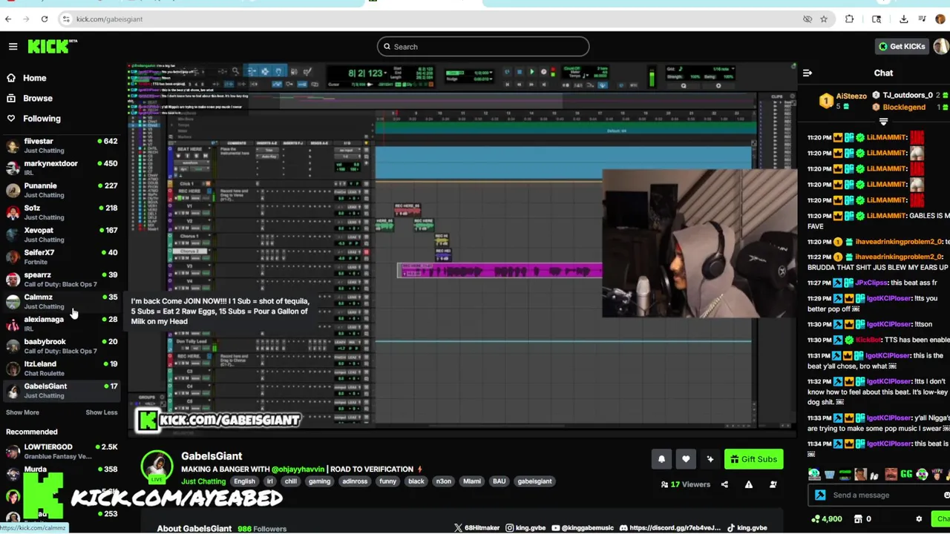950x534 pixels.
Task: Open the Just Chatting category link
Action: (x=203, y=481)
